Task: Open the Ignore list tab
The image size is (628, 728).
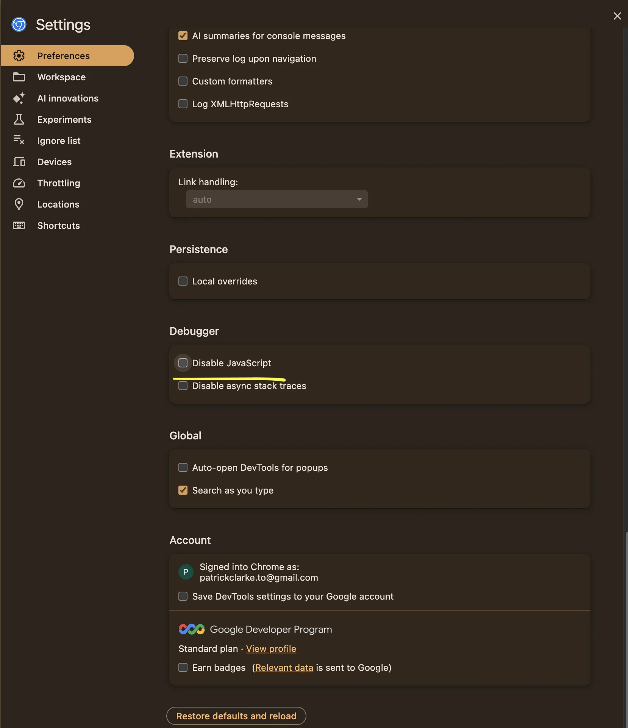Action: (x=67, y=141)
